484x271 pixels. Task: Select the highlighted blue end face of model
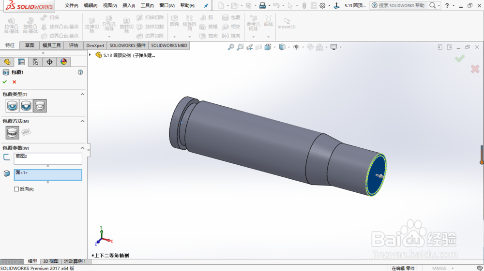pyautogui.click(x=377, y=175)
